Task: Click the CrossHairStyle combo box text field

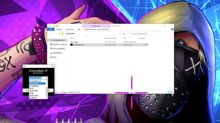Action: [37, 78]
